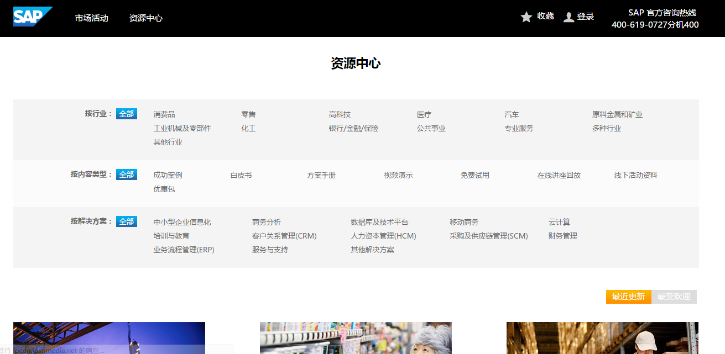Filter by 原料金属和矿业 industry
The height and width of the screenshot is (354, 725).
click(617, 115)
